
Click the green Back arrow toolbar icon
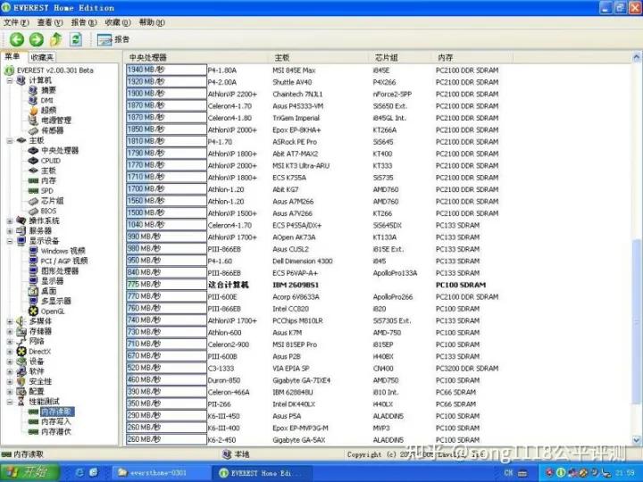16,39
